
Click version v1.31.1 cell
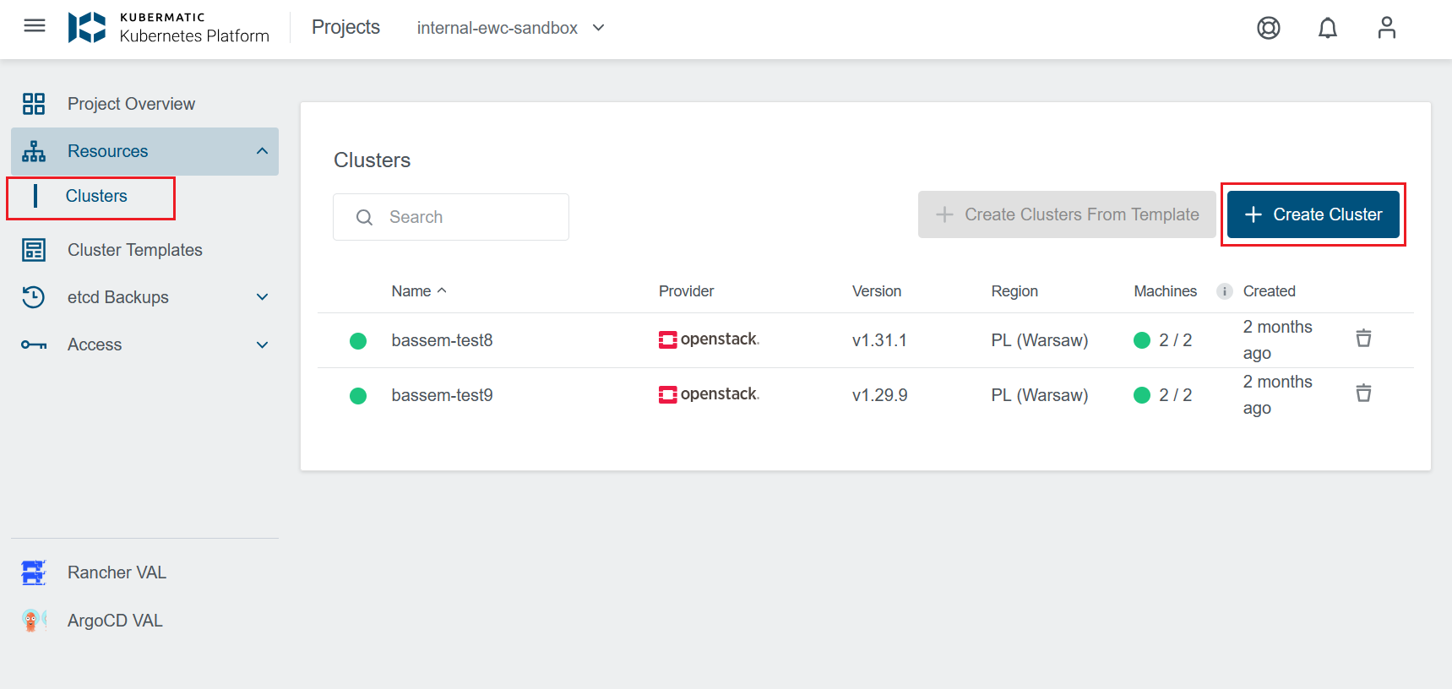[879, 340]
